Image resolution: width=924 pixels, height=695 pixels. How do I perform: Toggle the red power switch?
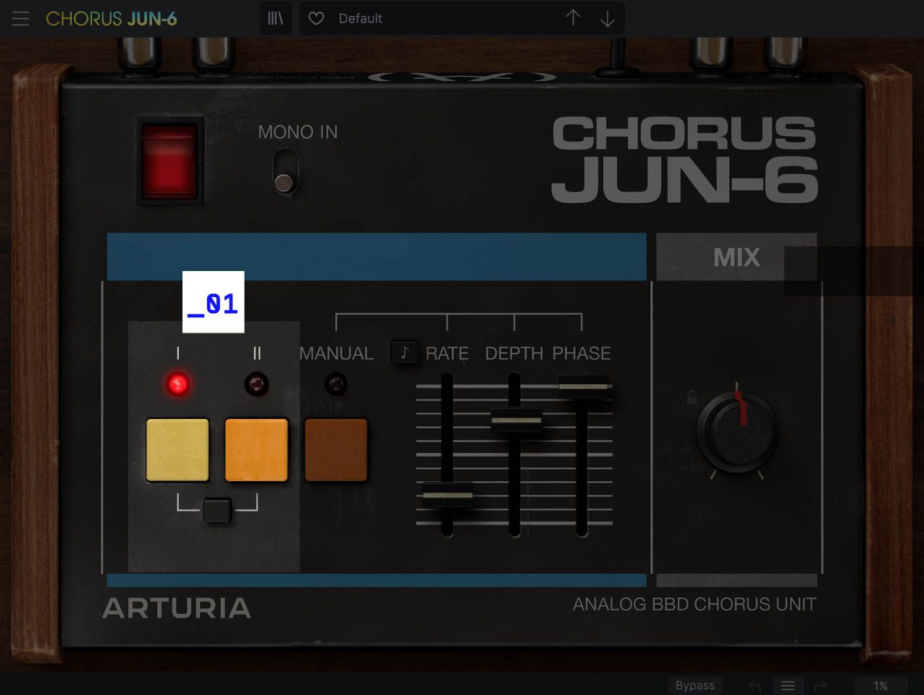[169, 161]
